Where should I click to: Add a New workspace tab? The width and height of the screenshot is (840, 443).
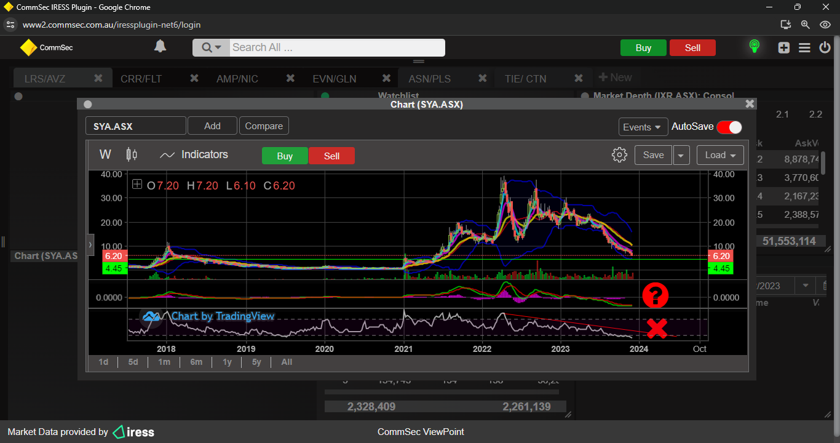tap(616, 78)
